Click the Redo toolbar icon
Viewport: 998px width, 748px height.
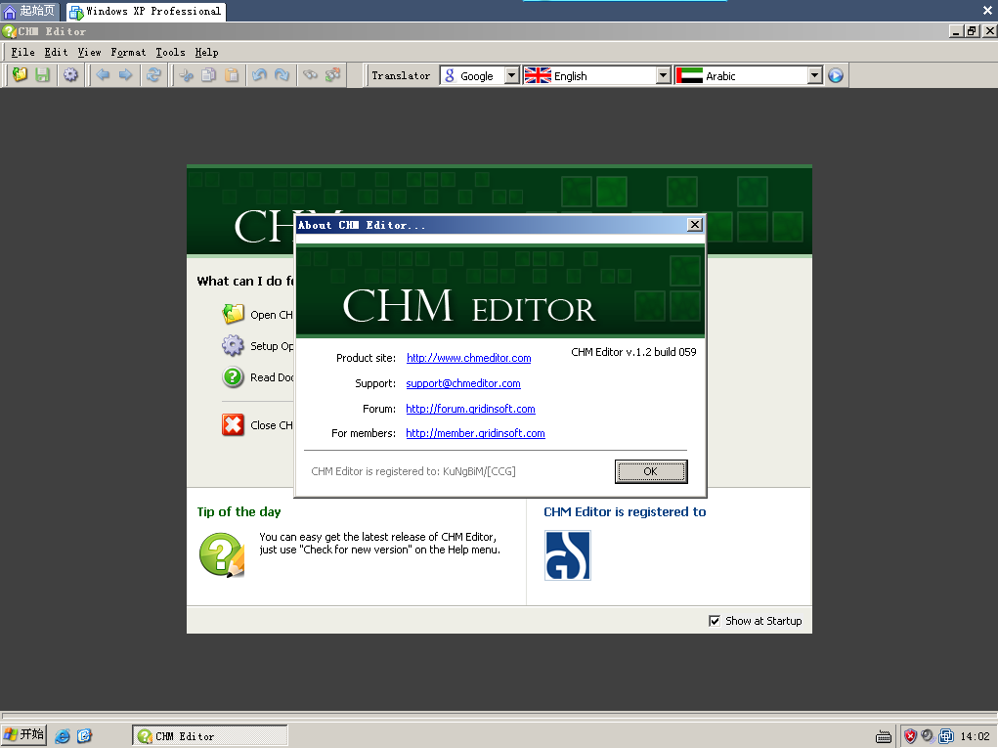[282, 75]
